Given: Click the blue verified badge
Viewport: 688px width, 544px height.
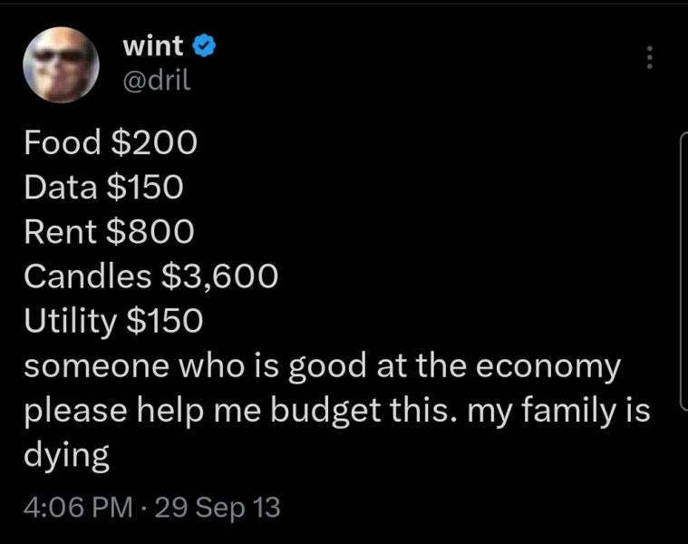Looking at the screenshot, I should [206, 44].
